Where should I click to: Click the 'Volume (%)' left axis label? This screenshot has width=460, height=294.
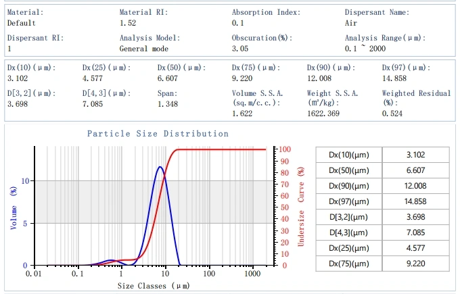(x=13, y=209)
